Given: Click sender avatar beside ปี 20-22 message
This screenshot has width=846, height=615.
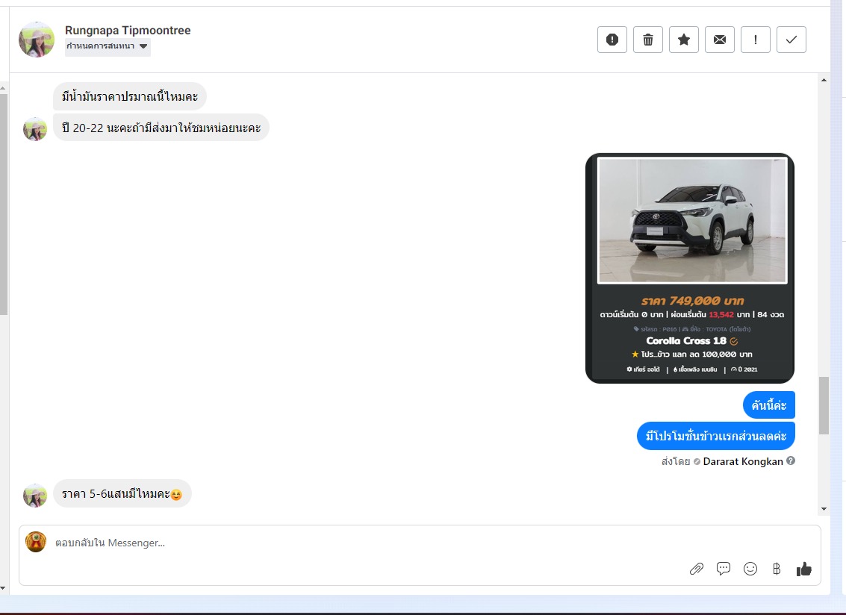Looking at the screenshot, I should pos(35,129).
